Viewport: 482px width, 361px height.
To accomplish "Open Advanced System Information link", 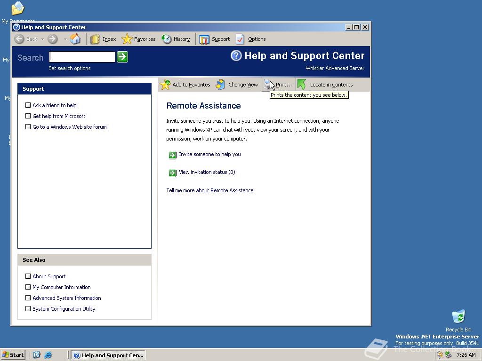I will coord(67,298).
